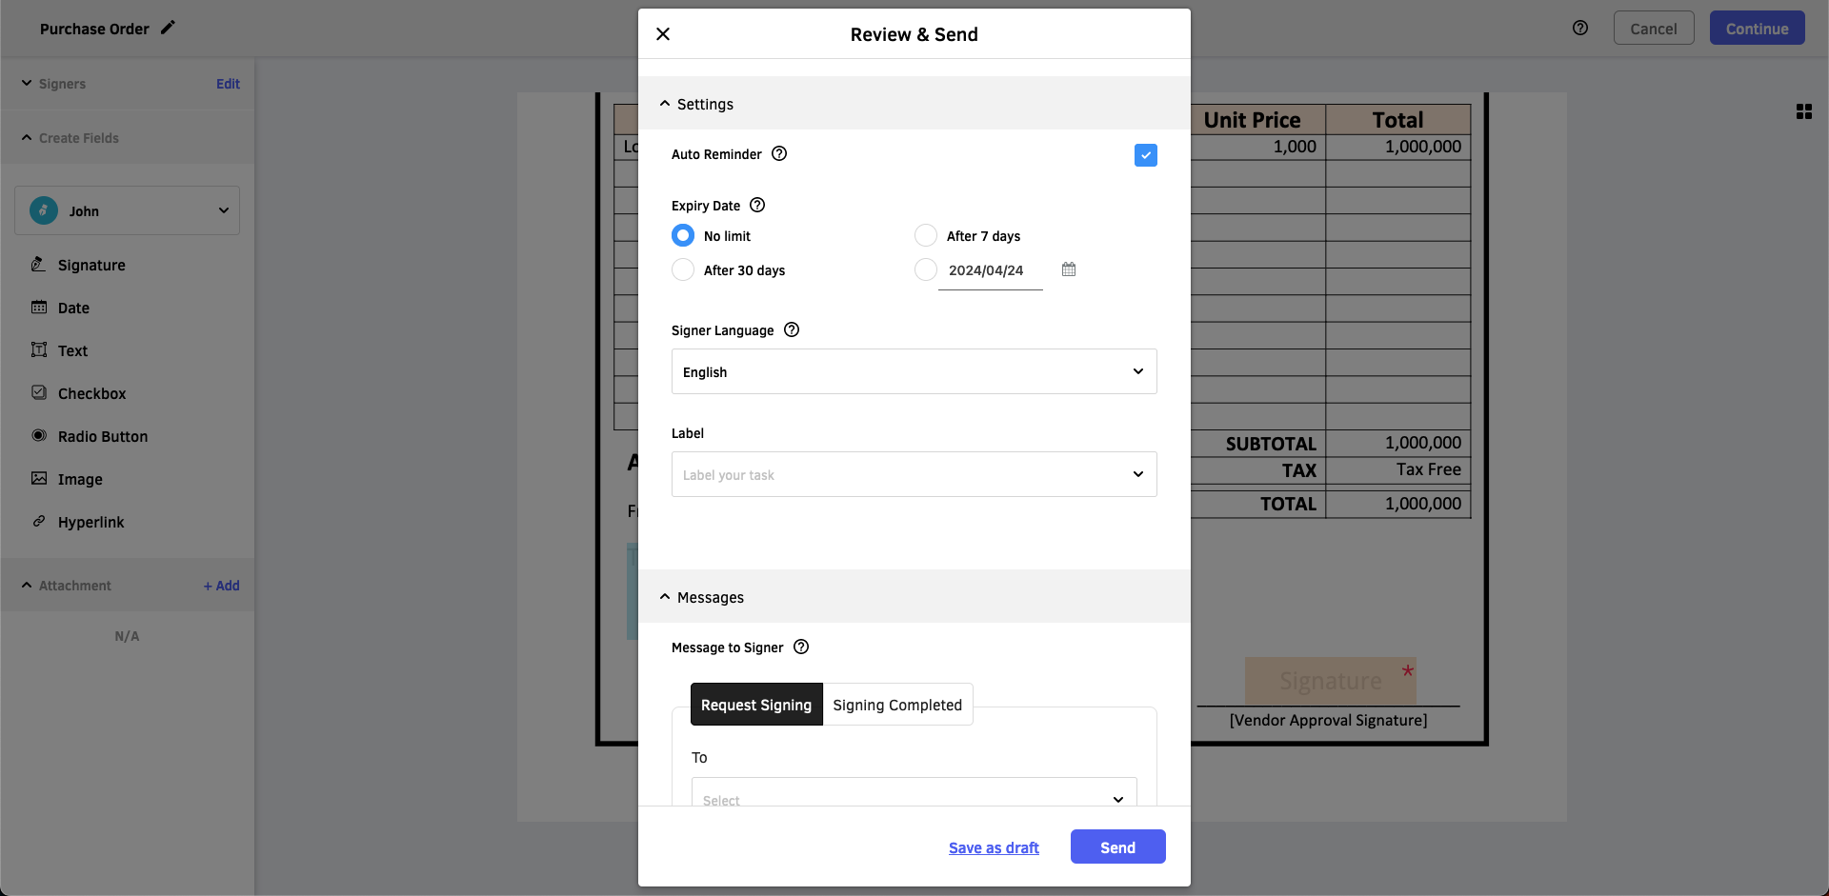
Task: Open the calendar picker for expiry date
Action: point(1068,269)
